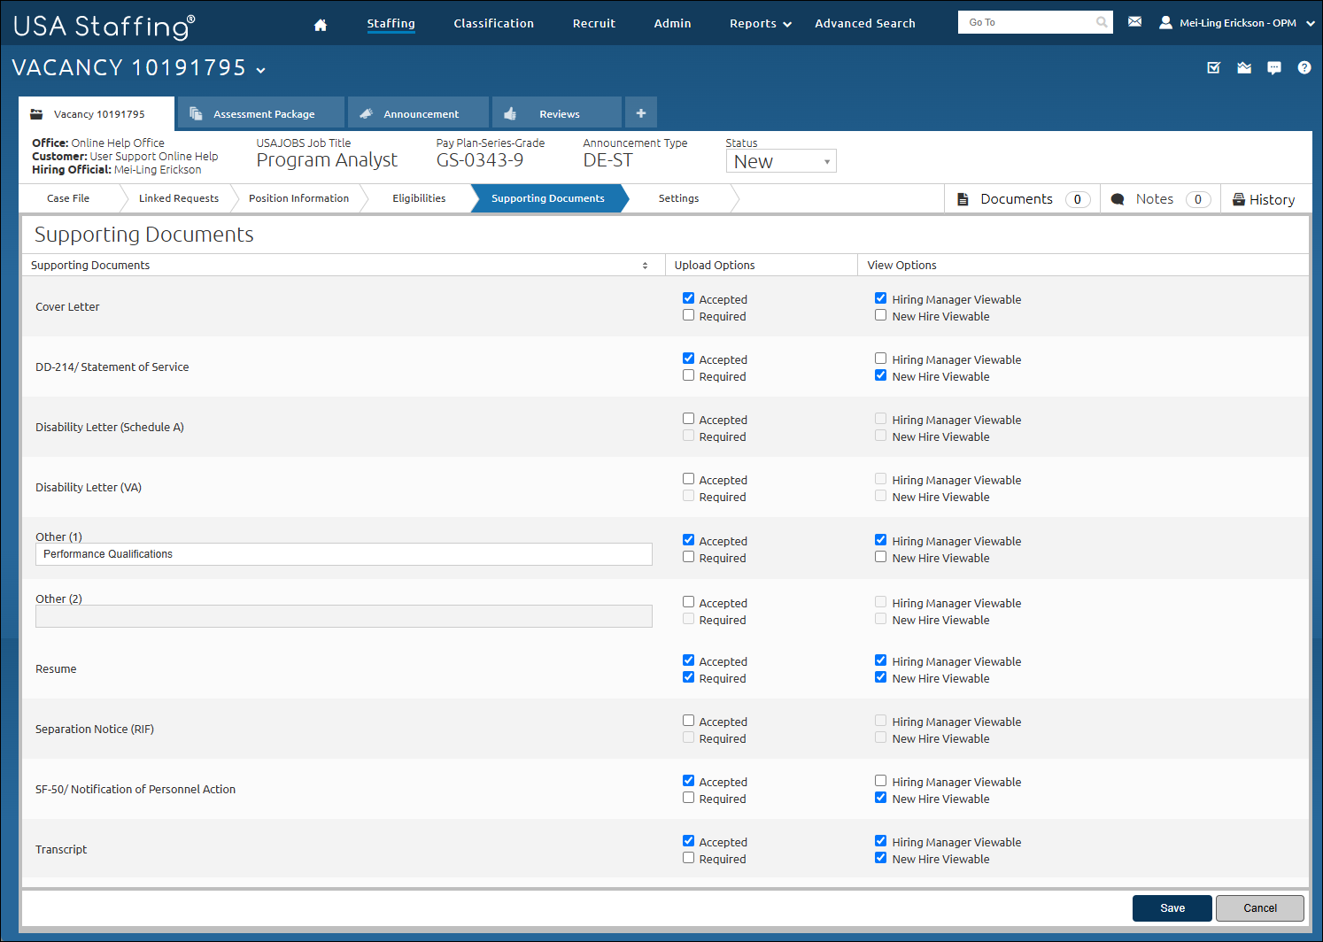
Task: Click the user profile icon
Action: (1165, 22)
